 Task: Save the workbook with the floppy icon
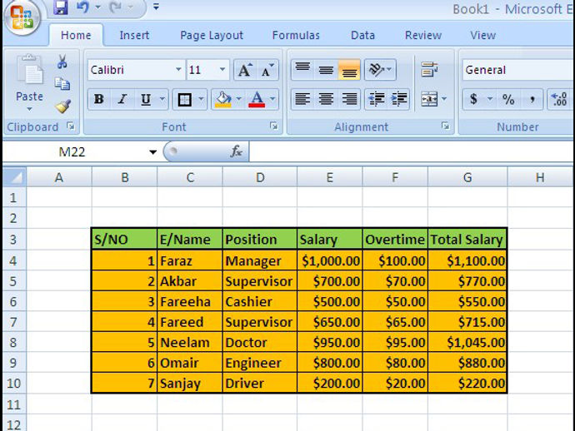tap(61, 7)
